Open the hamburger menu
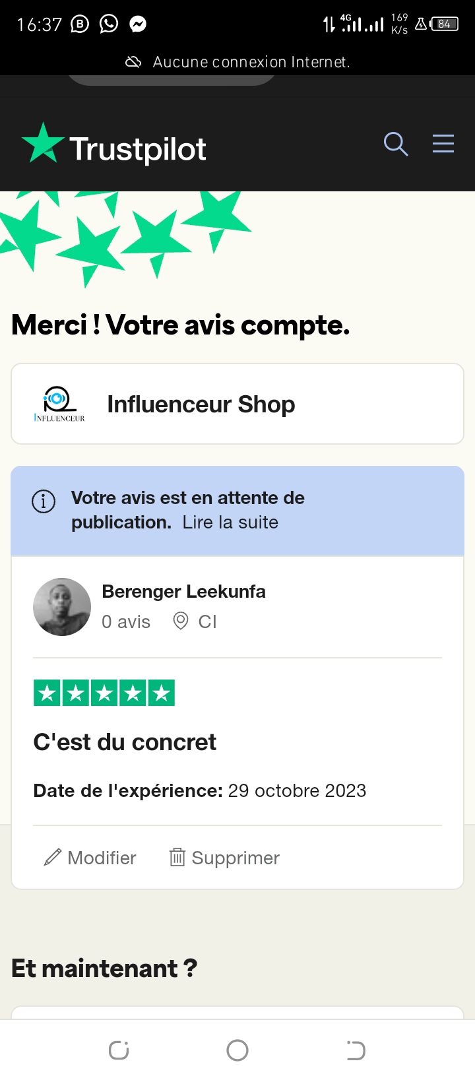The height and width of the screenshot is (1082, 475). coord(443,144)
